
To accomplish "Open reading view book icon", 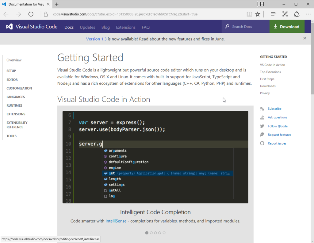I will [249, 14].
